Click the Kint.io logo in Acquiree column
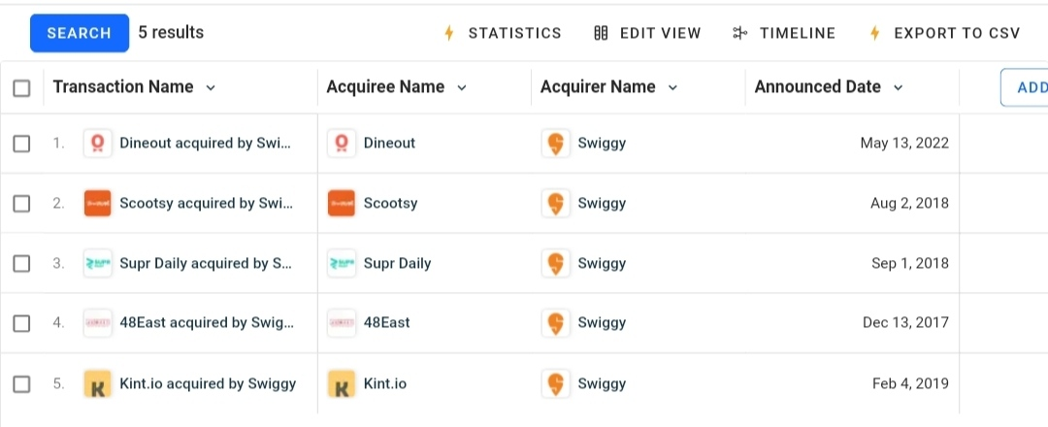Screen dimensions: 1048x427 tap(342, 384)
